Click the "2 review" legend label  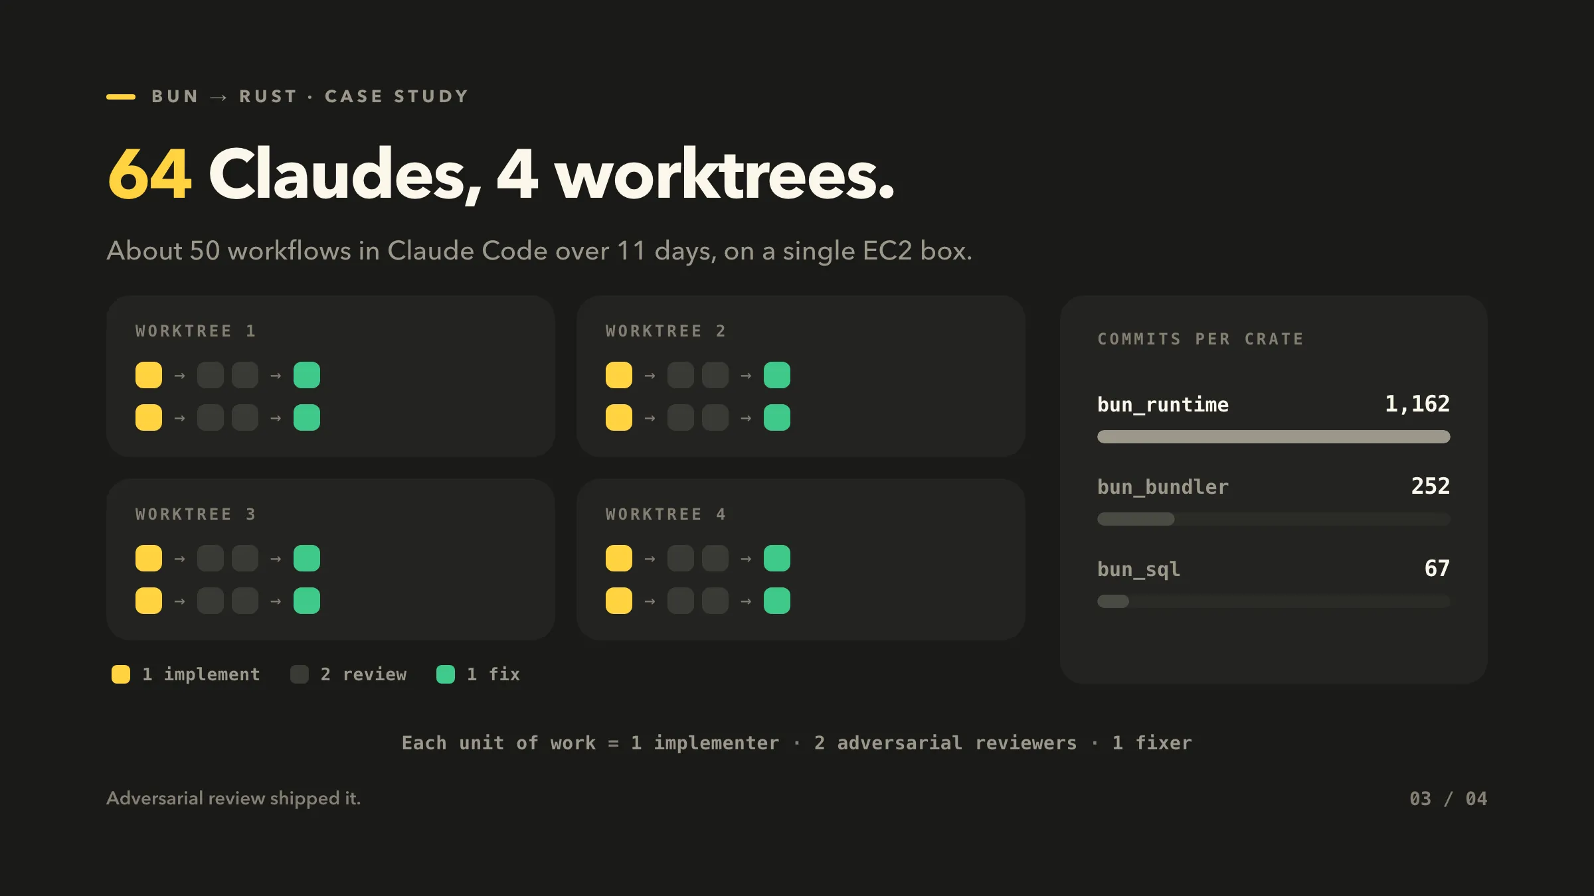[363, 674]
